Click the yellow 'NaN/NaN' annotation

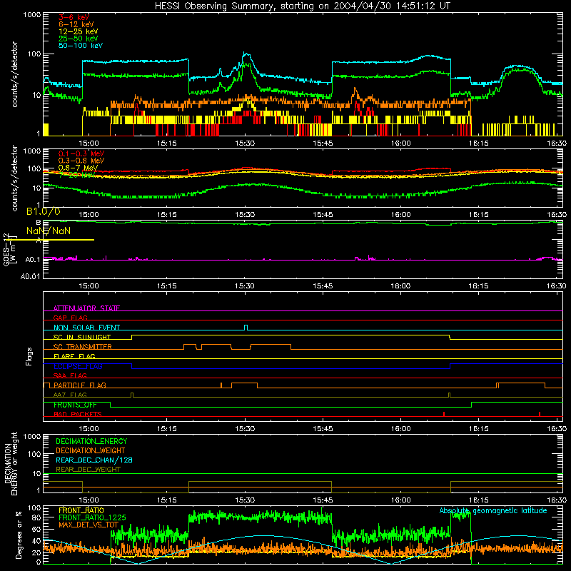coord(49,231)
